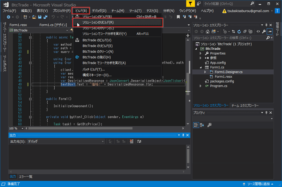Open 構成マネージャー(O)... menu item
Image resolution: width=282 pixels, height=187 pixels.
[x=118, y=75]
